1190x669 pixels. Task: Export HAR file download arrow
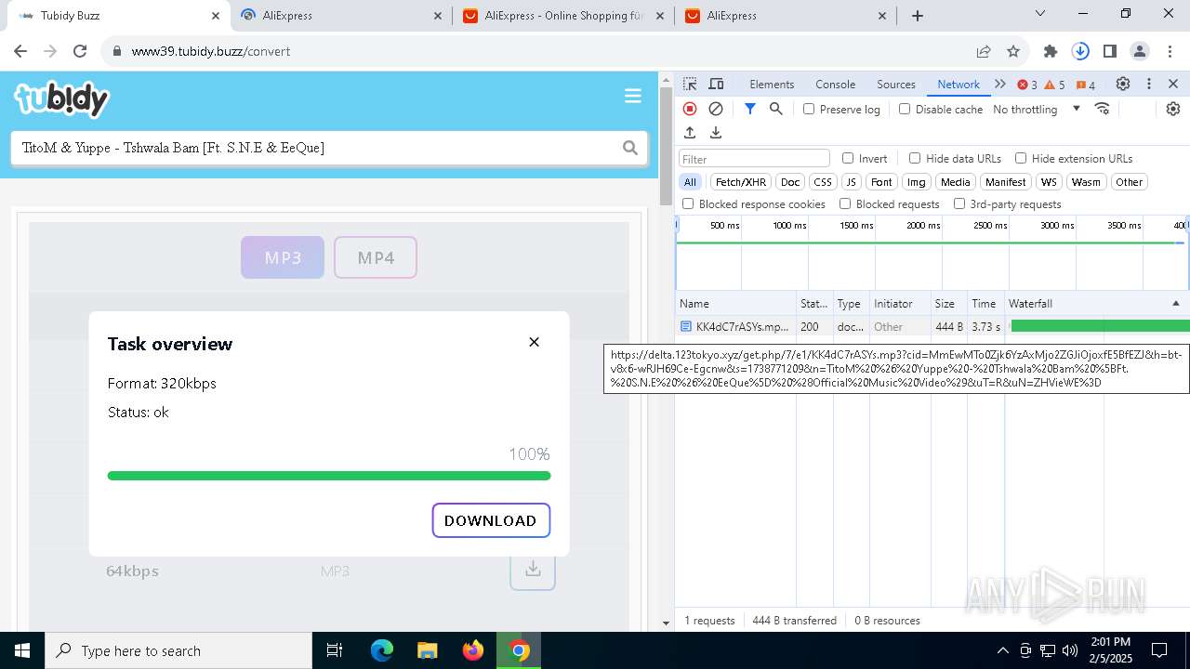(716, 133)
